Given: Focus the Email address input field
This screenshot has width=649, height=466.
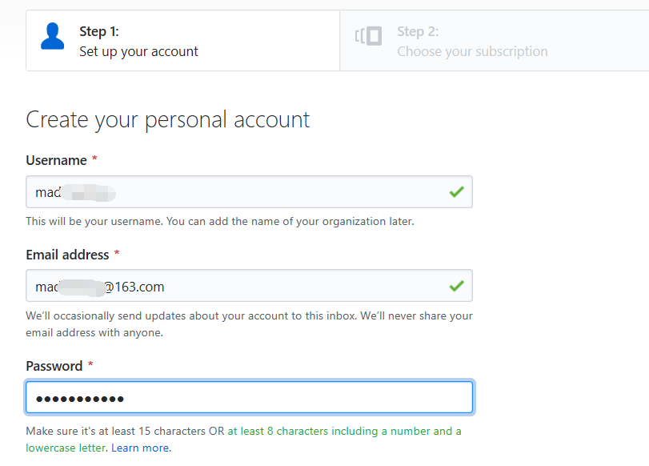Looking at the screenshot, I should (249, 286).
